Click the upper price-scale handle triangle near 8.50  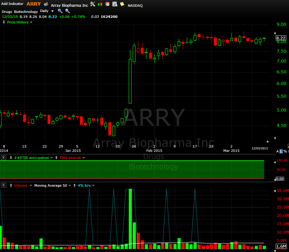275,33
